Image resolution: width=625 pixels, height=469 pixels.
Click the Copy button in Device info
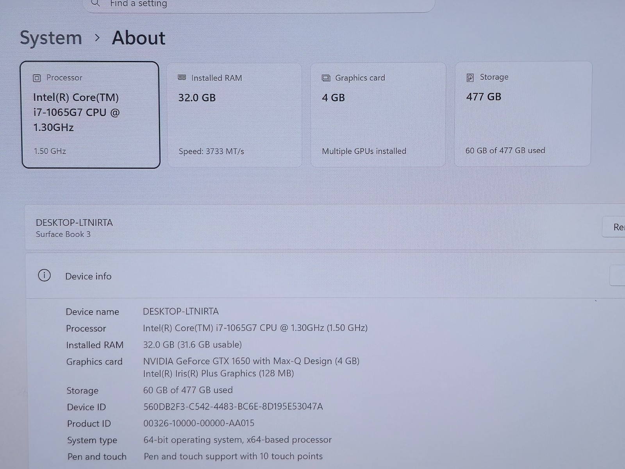coord(618,276)
